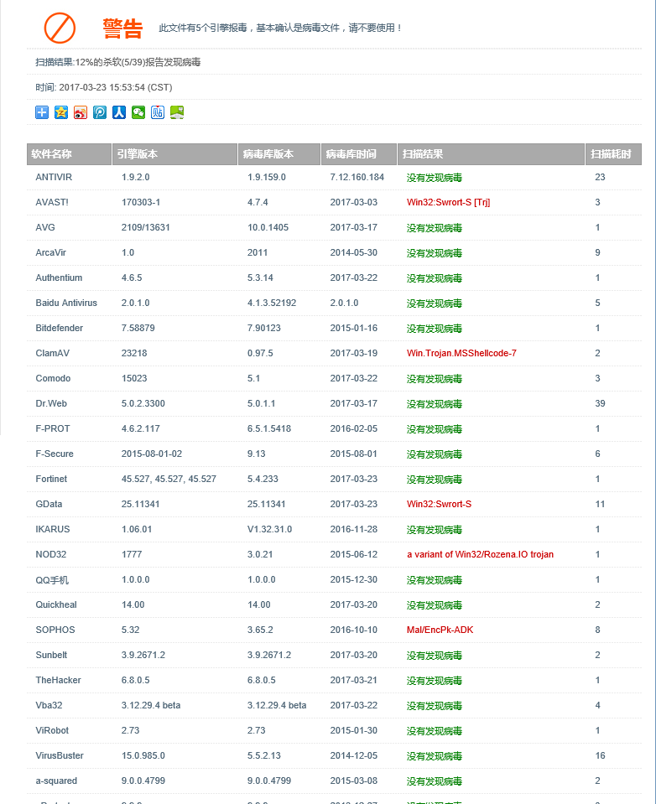Viewport: 656px width, 804px height.
Task: Select Authentium engine name
Action: 59,278
